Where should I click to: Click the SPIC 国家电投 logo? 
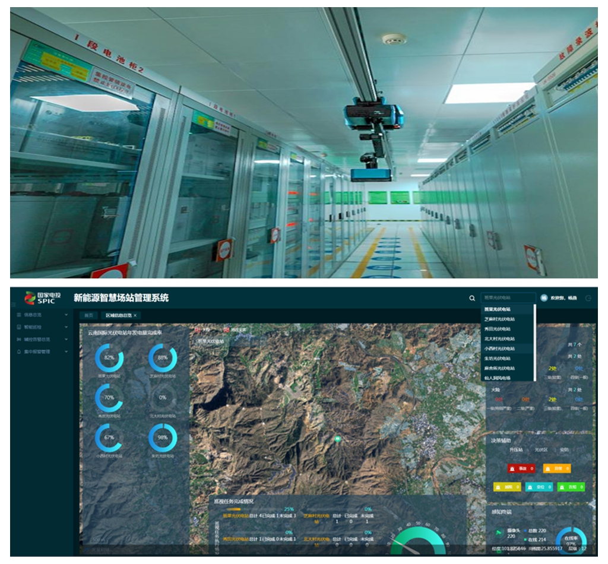point(43,297)
